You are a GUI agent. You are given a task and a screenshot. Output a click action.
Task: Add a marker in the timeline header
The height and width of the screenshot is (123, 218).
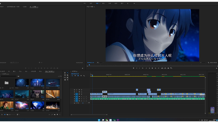point(81,76)
